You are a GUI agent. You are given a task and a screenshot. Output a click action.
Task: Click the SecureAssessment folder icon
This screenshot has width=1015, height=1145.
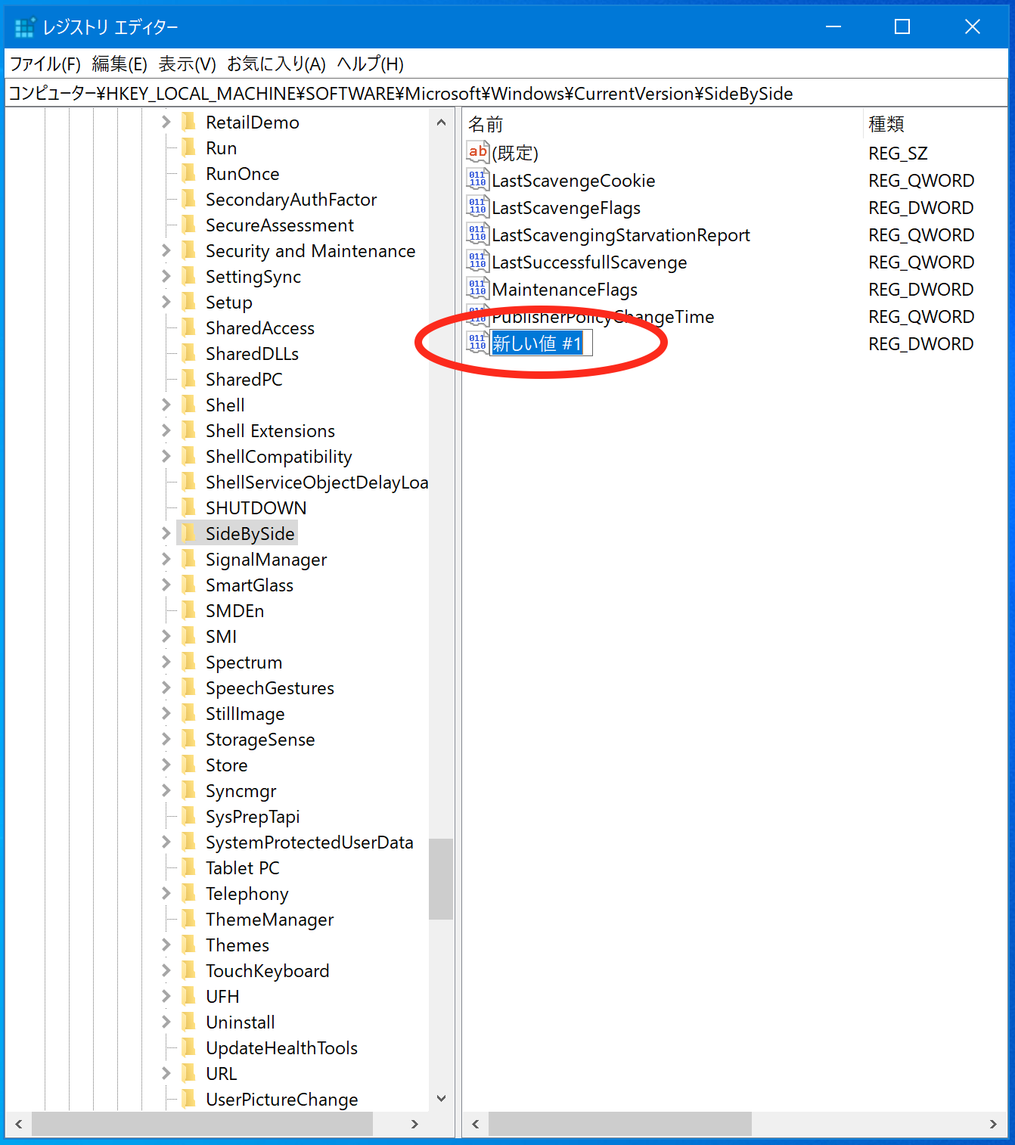pyautogui.click(x=189, y=225)
